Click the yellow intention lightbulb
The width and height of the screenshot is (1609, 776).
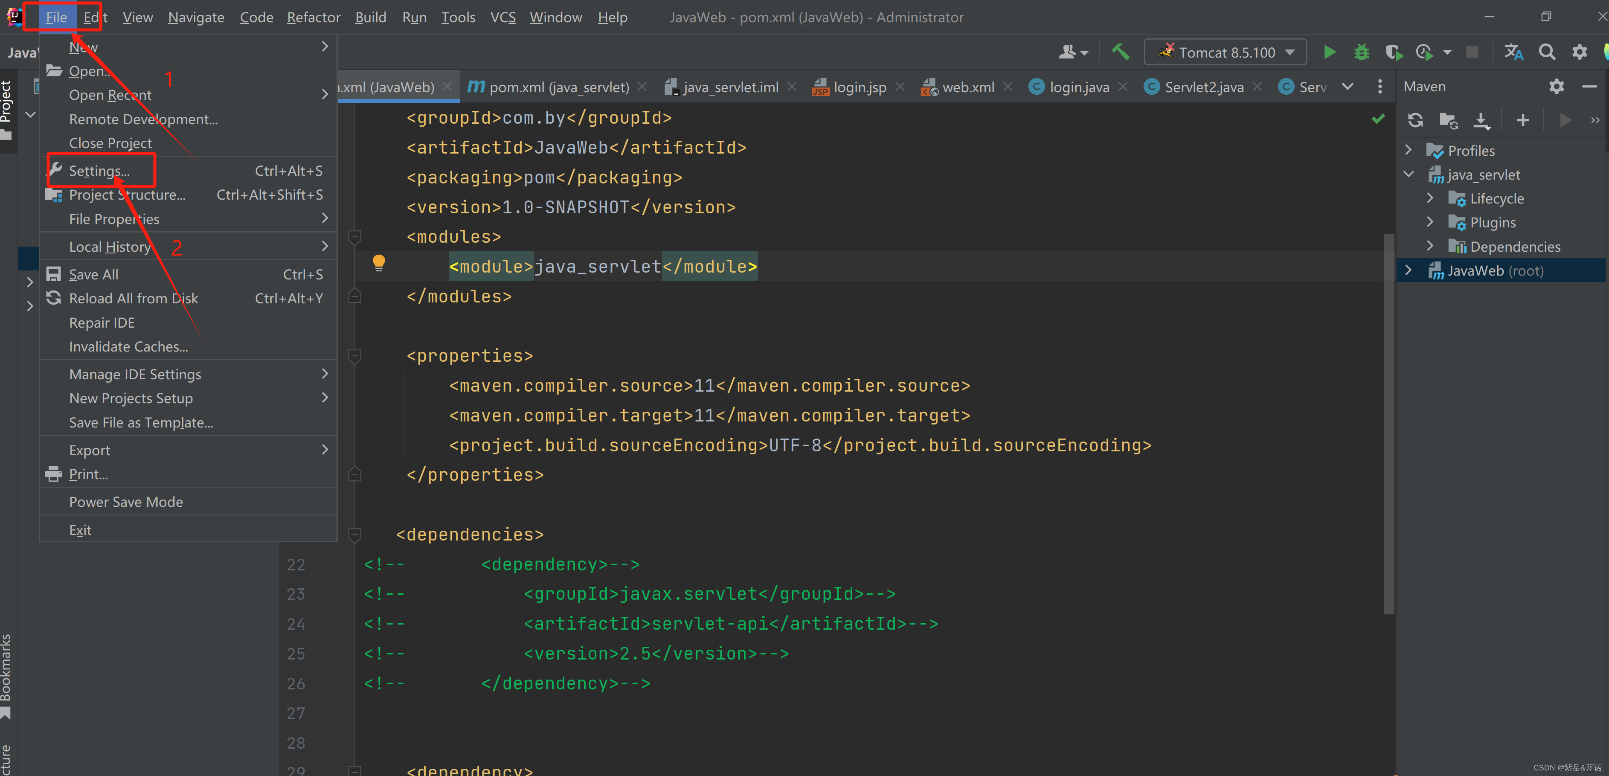coord(378,263)
